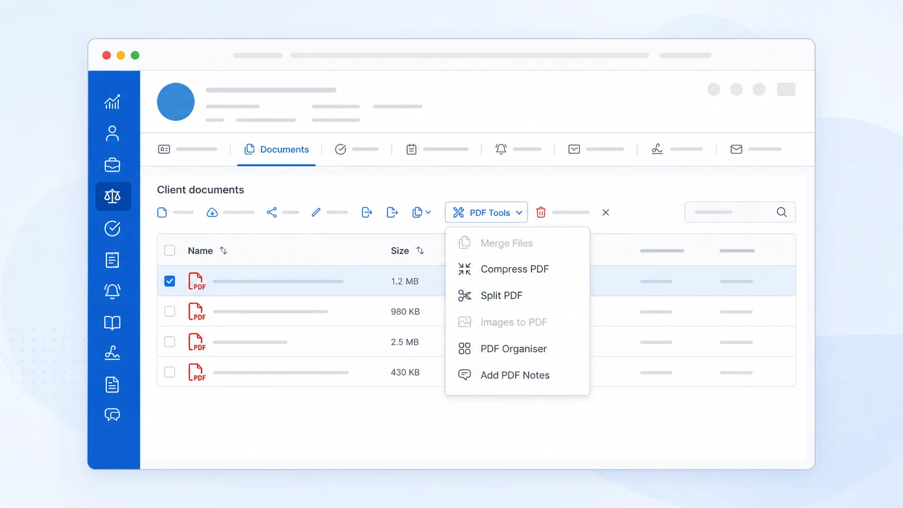Open the bell notifications icon in sidebar

pos(112,292)
